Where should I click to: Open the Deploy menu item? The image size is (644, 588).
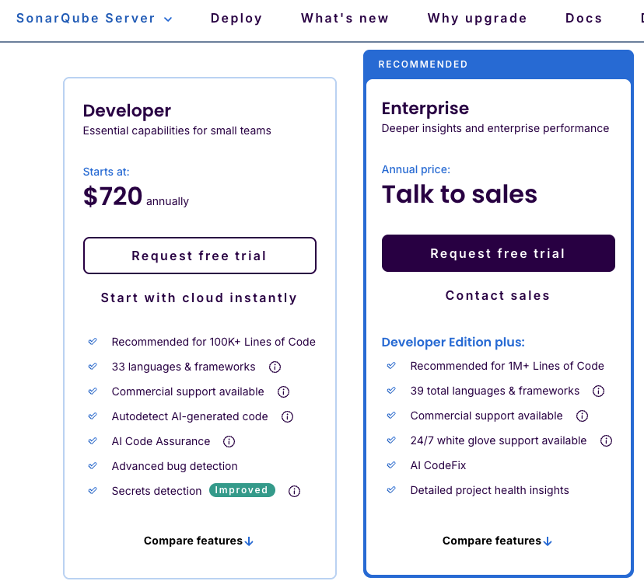point(236,18)
